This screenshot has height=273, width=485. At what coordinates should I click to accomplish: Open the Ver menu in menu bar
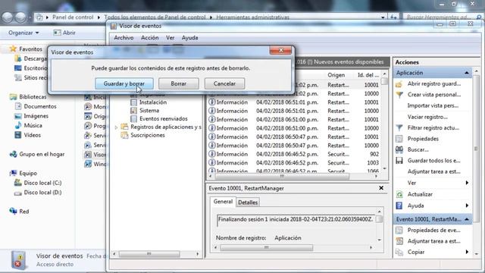(170, 38)
